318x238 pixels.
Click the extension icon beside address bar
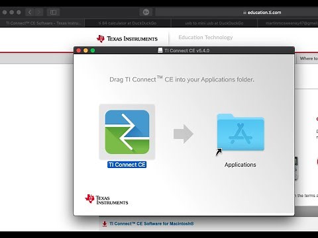click(146, 13)
